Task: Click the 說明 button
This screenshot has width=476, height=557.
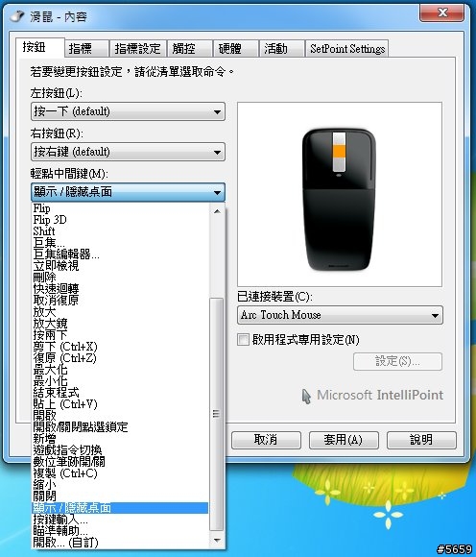Action: (x=421, y=440)
